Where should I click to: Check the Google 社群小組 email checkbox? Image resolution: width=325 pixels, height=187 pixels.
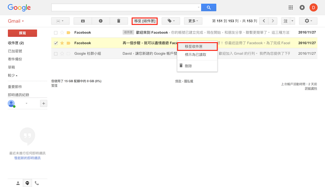click(x=56, y=54)
